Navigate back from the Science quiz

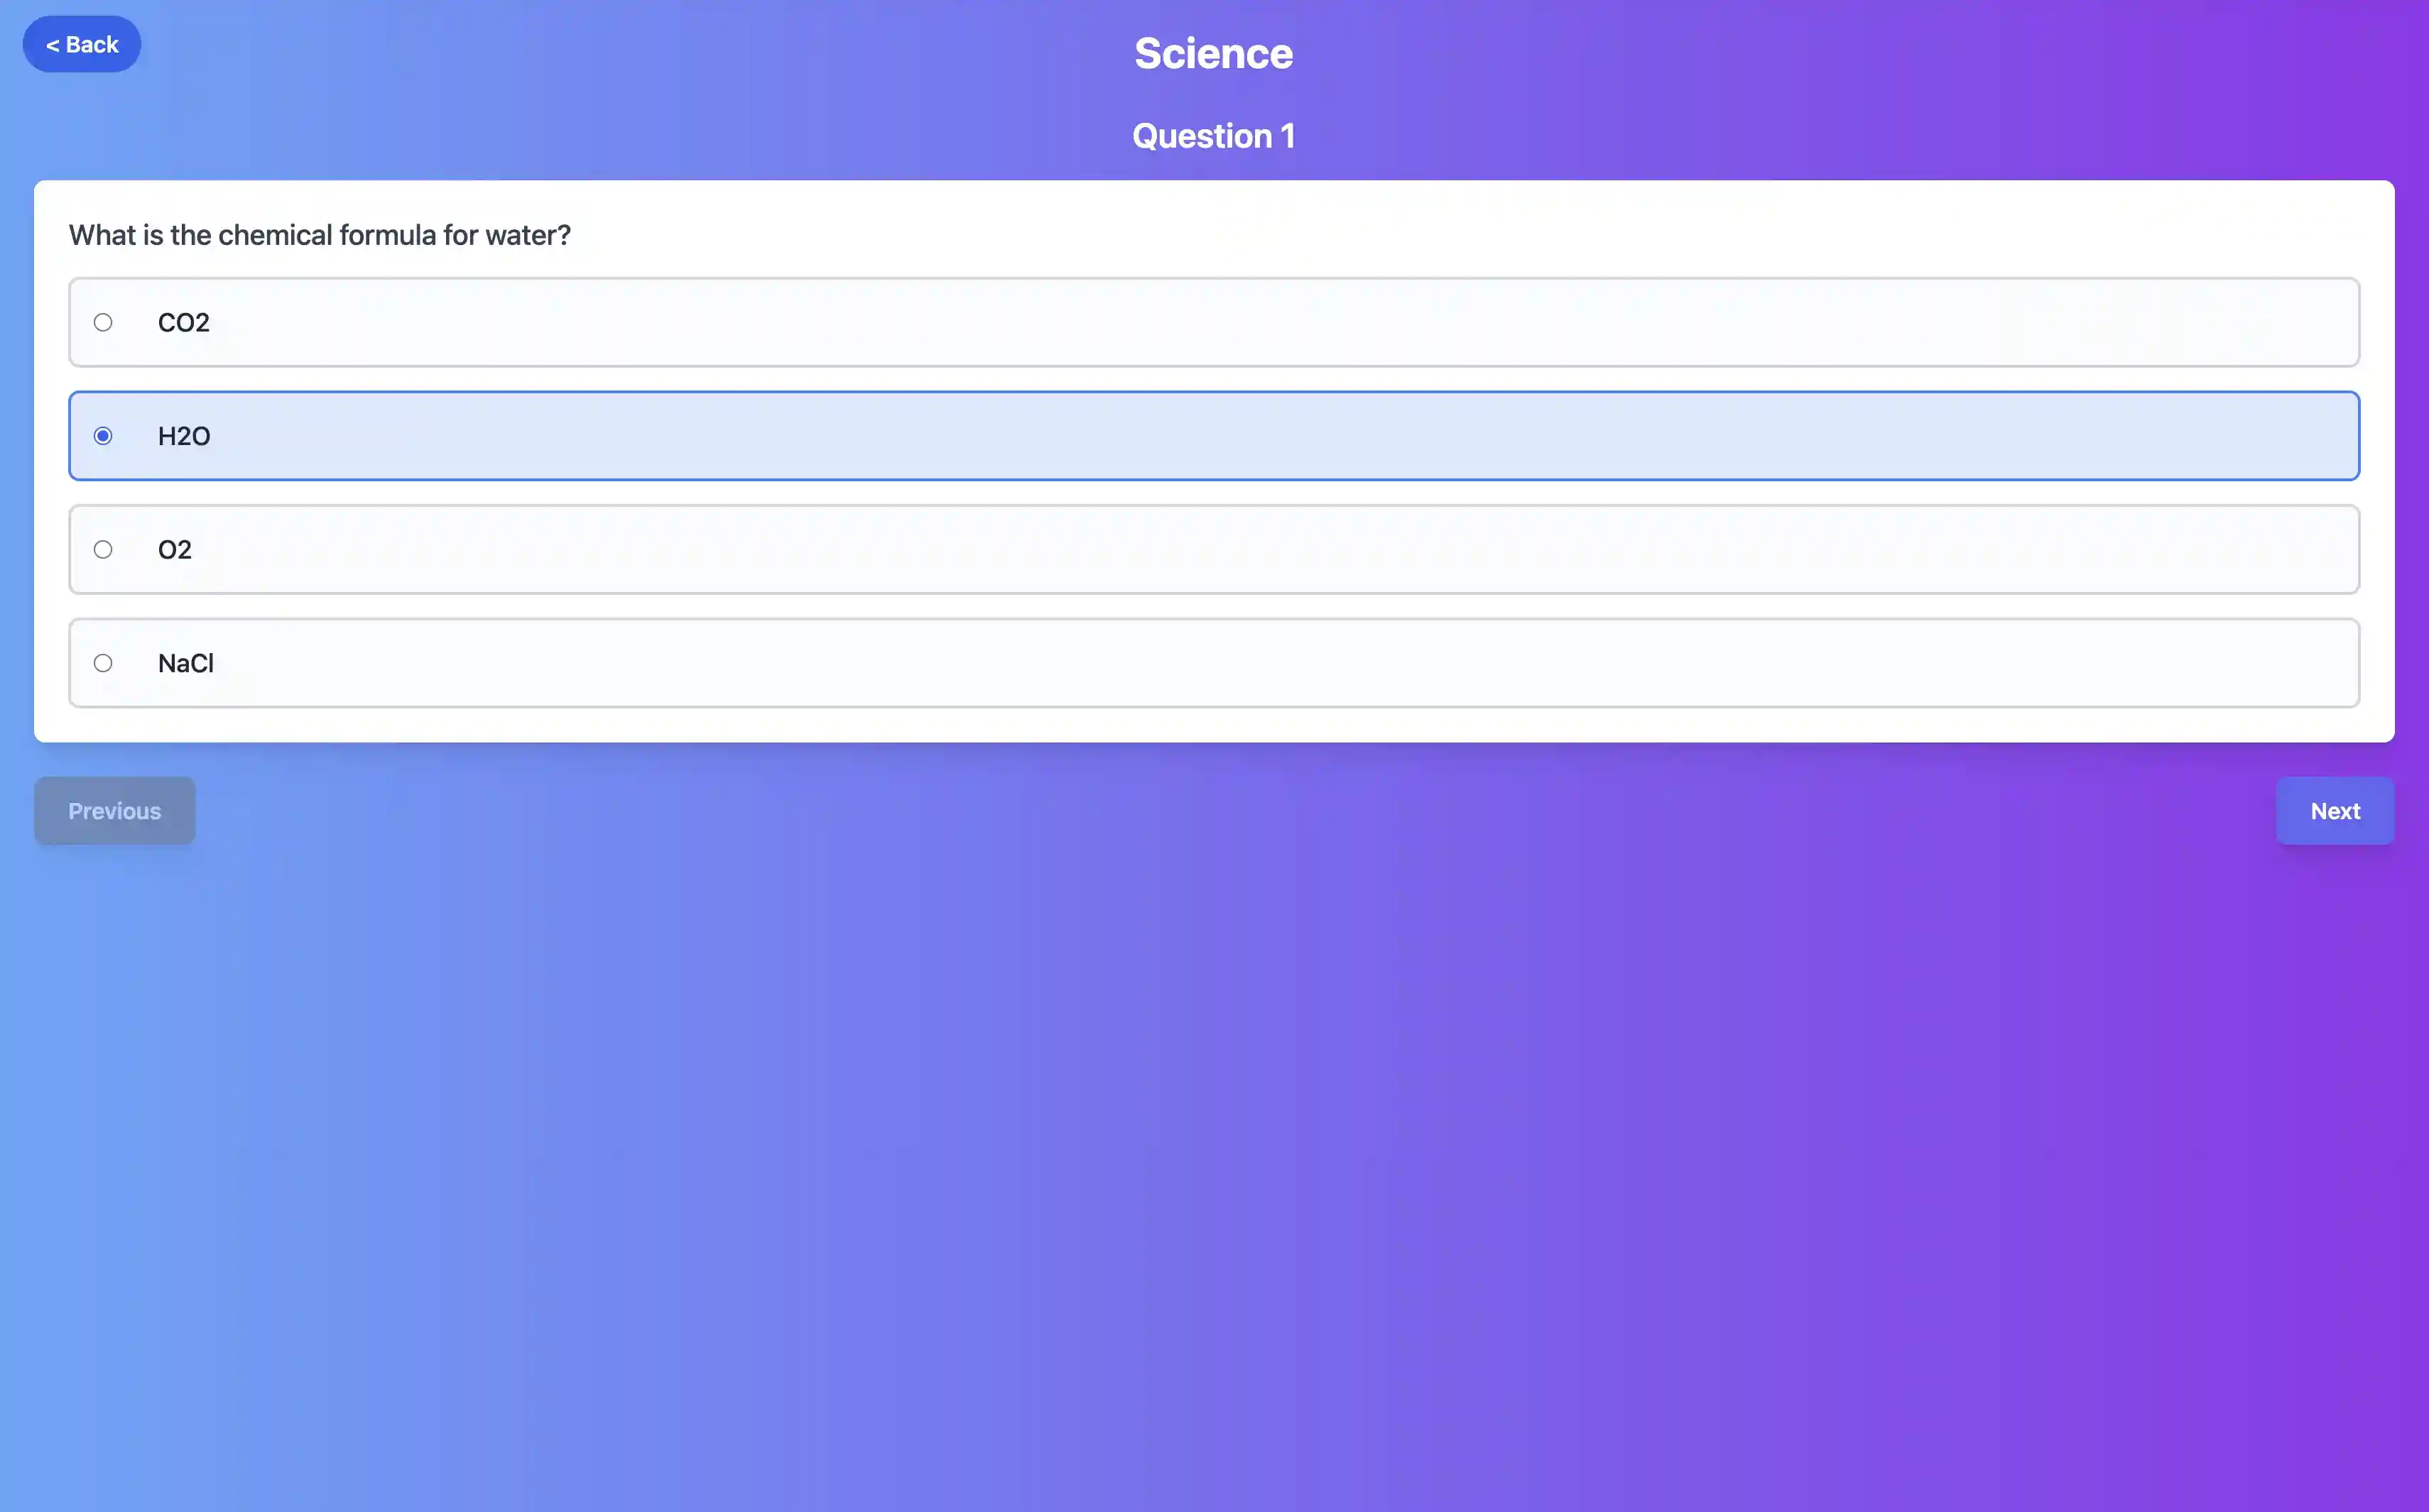click(81, 44)
